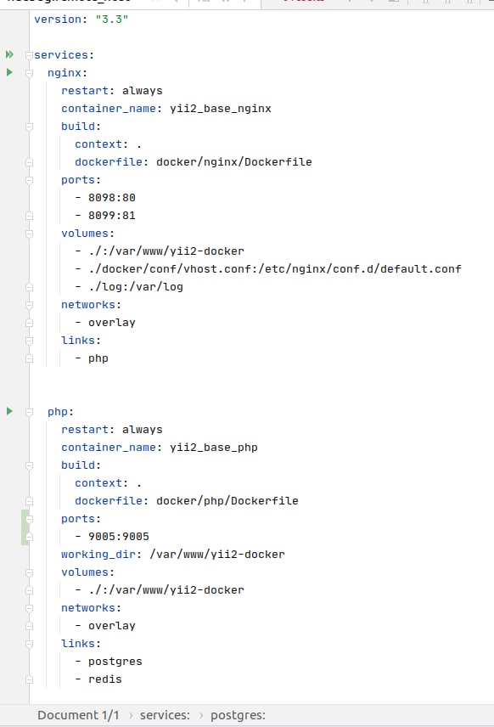Click fold end marker beside docker/php/Dockerfile line
Screen dimensions: 494x727
[x=29, y=501]
